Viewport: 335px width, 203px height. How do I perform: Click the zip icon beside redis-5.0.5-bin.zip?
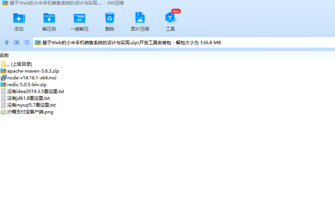pyautogui.click(x=3, y=85)
